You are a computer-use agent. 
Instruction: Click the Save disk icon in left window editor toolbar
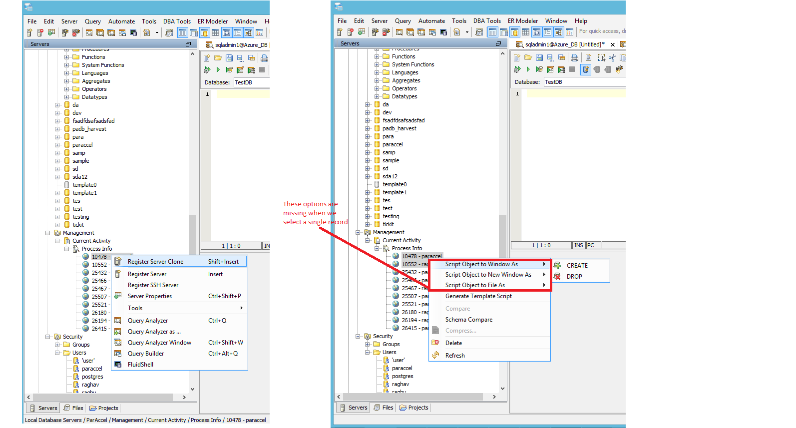(229, 58)
